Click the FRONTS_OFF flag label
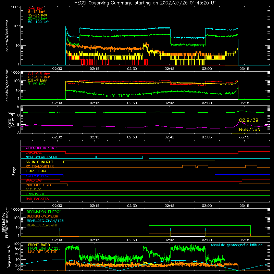This screenshot has width=274, height=274. [36, 194]
